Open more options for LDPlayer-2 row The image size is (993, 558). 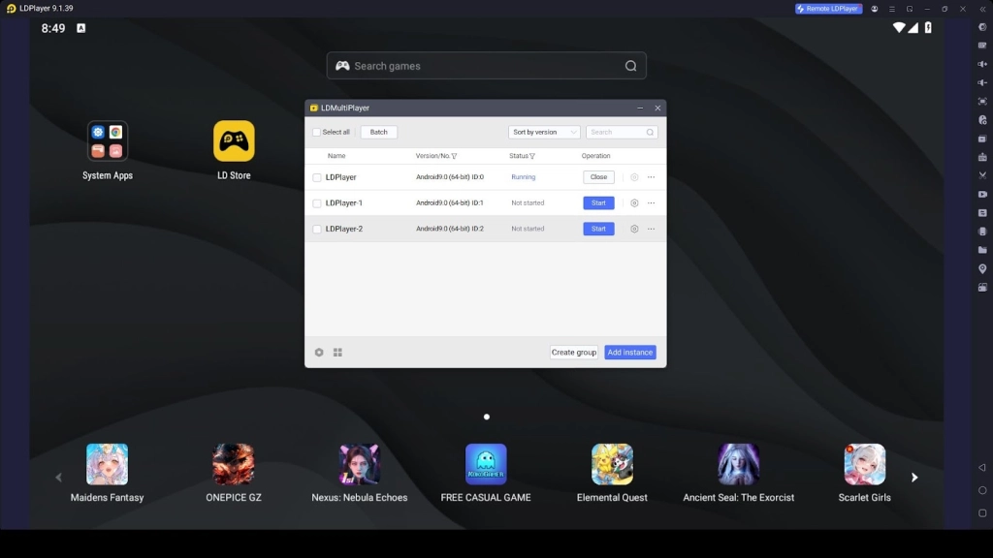click(651, 229)
